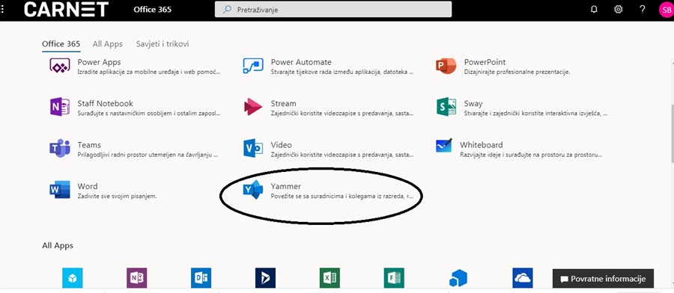Image resolution: width=674 pixels, height=293 pixels.
Task: Launch the Sway icon
Action: [446, 107]
